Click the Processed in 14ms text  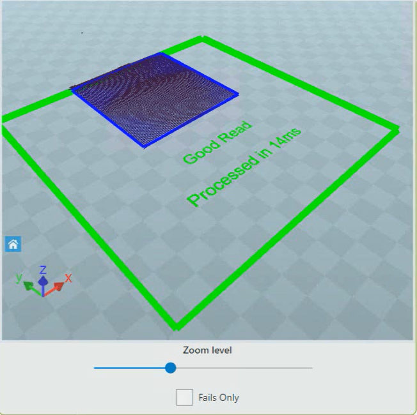tap(243, 167)
